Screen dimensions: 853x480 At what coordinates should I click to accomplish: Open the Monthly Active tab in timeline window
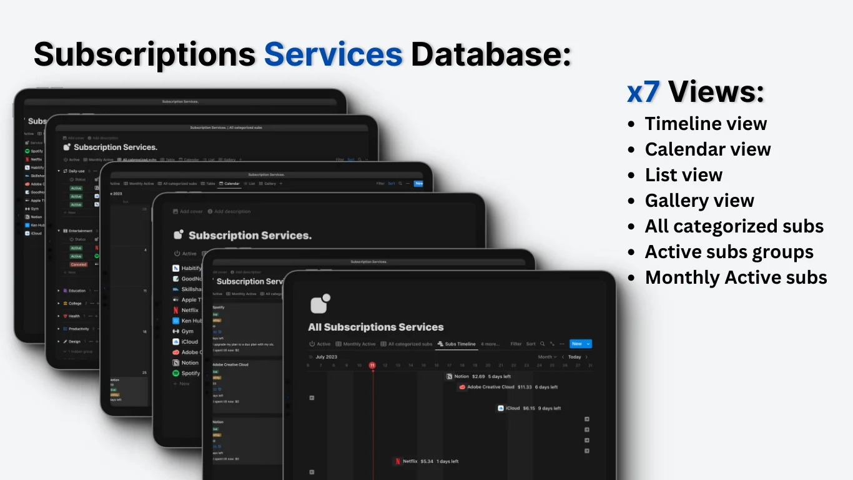356,344
